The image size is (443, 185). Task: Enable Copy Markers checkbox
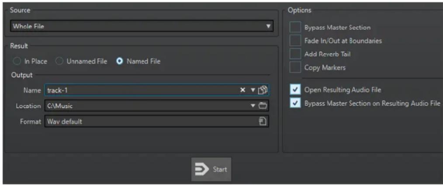pyautogui.click(x=295, y=67)
